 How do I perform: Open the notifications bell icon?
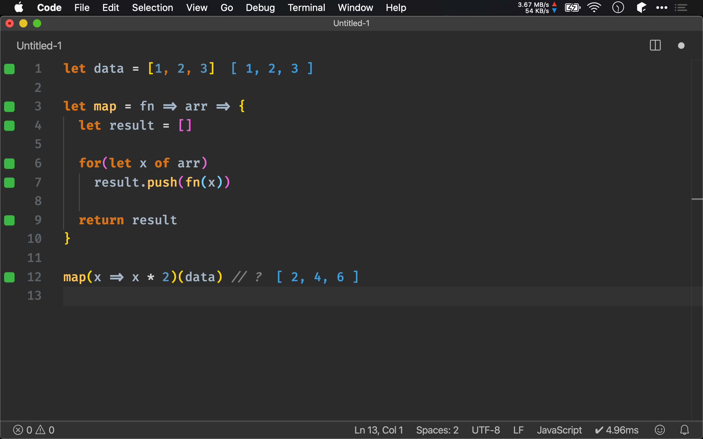click(x=684, y=430)
